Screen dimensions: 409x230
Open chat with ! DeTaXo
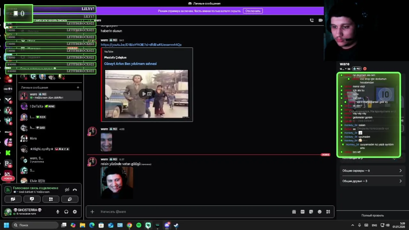(50, 106)
